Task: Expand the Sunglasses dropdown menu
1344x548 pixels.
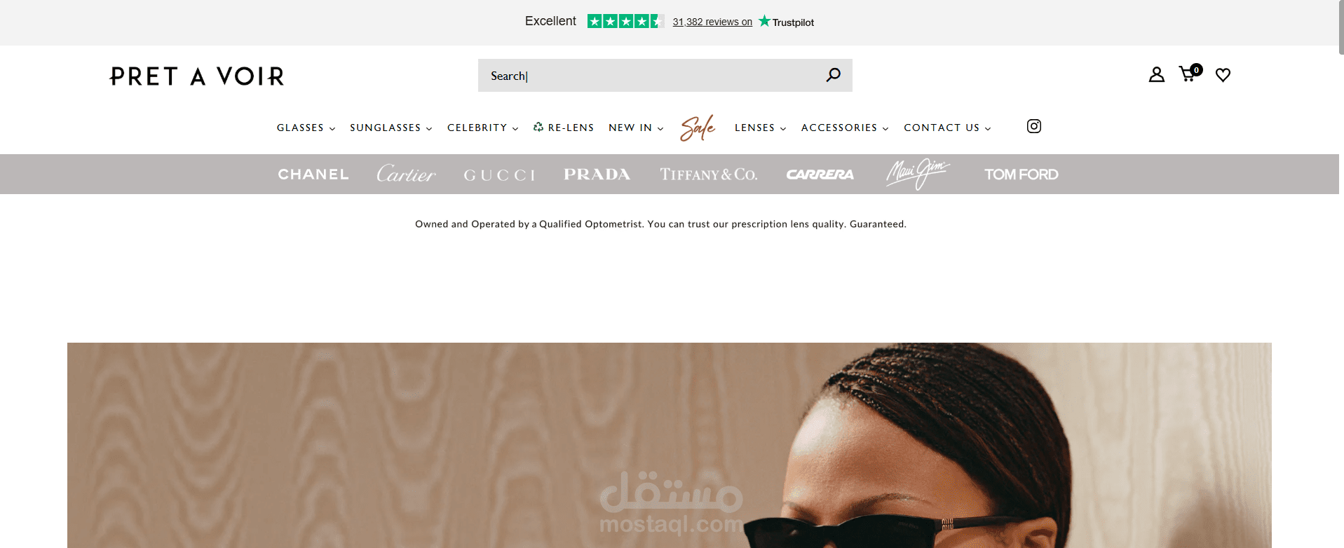Action: click(391, 128)
